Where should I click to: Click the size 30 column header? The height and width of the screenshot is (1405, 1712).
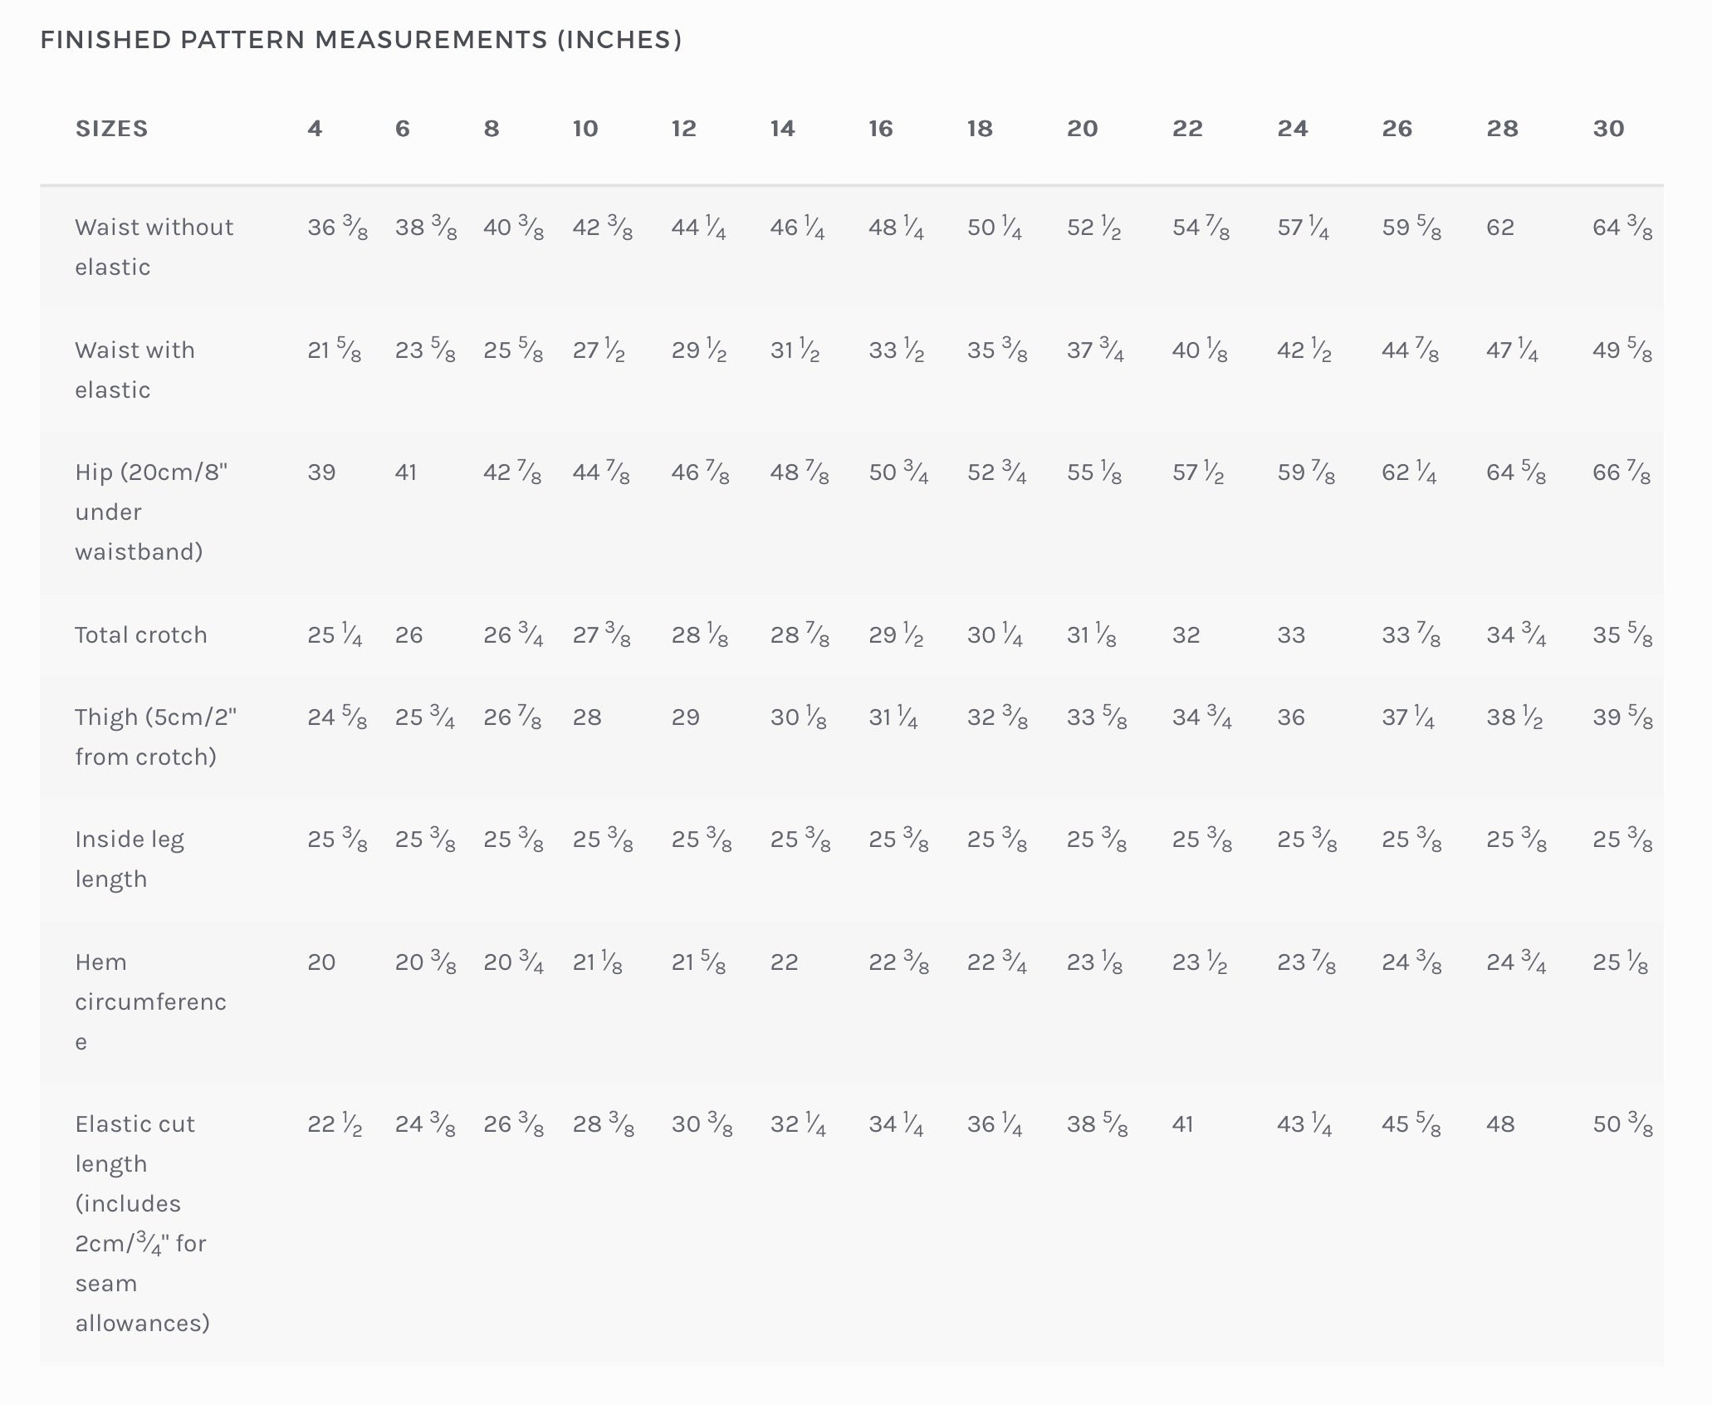(1608, 129)
